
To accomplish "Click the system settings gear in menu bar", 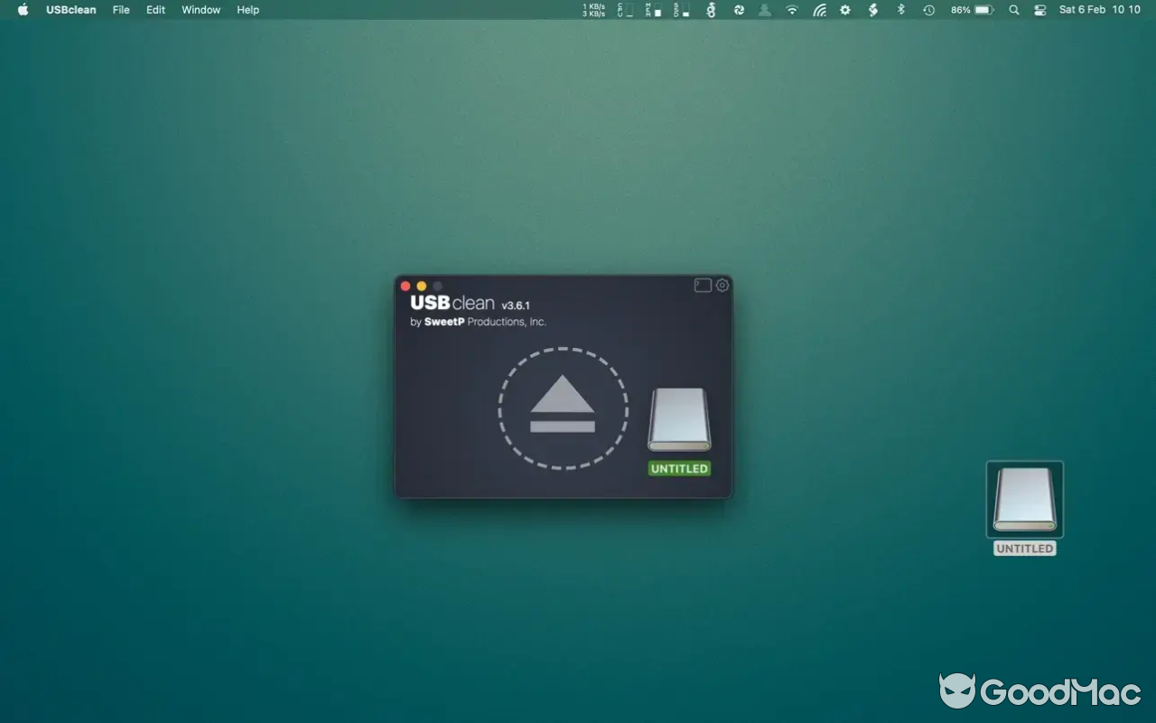I will 845,10.
